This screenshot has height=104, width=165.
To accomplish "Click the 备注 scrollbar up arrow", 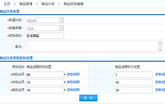I will (160, 43).
